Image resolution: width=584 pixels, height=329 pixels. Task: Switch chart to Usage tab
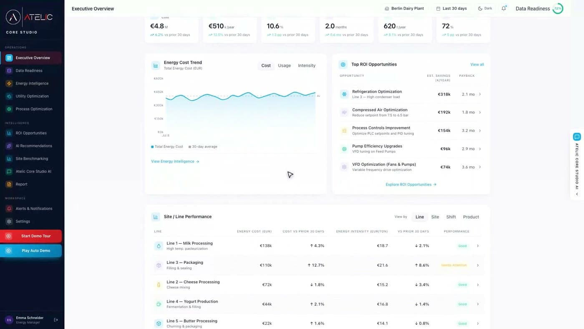coord(284,66)
